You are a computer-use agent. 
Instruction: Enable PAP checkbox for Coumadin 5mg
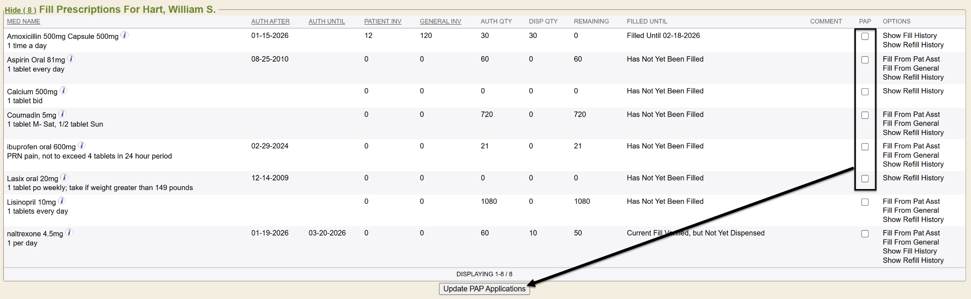pyautogui.click(x=865, y=115)
